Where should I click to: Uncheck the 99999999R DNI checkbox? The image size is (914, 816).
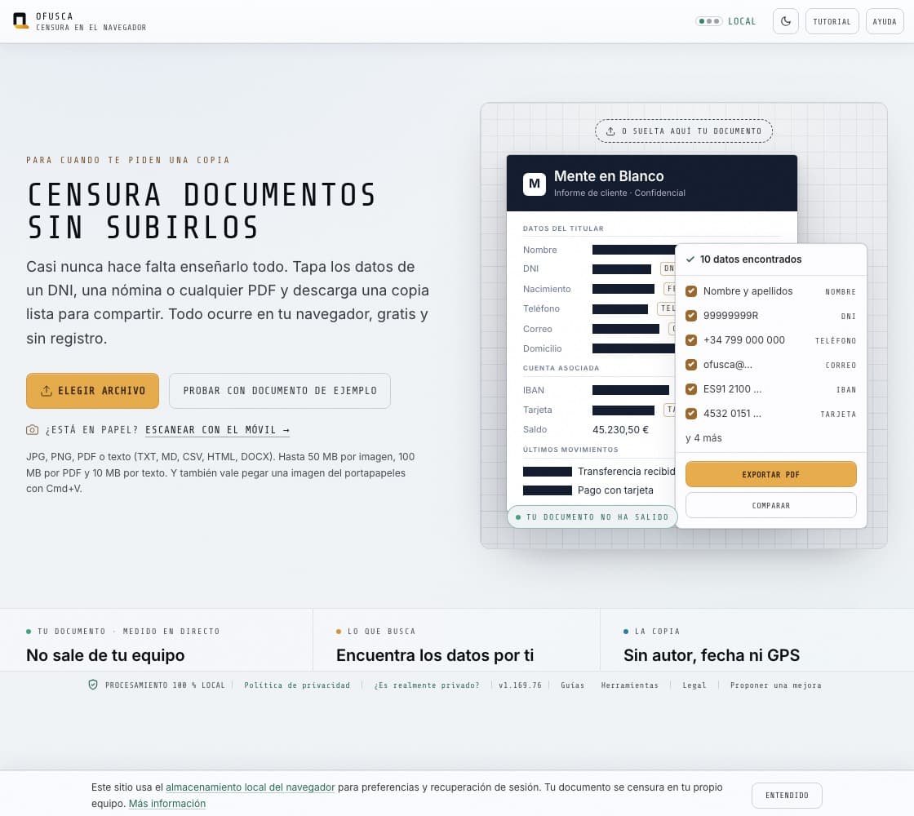690,315
